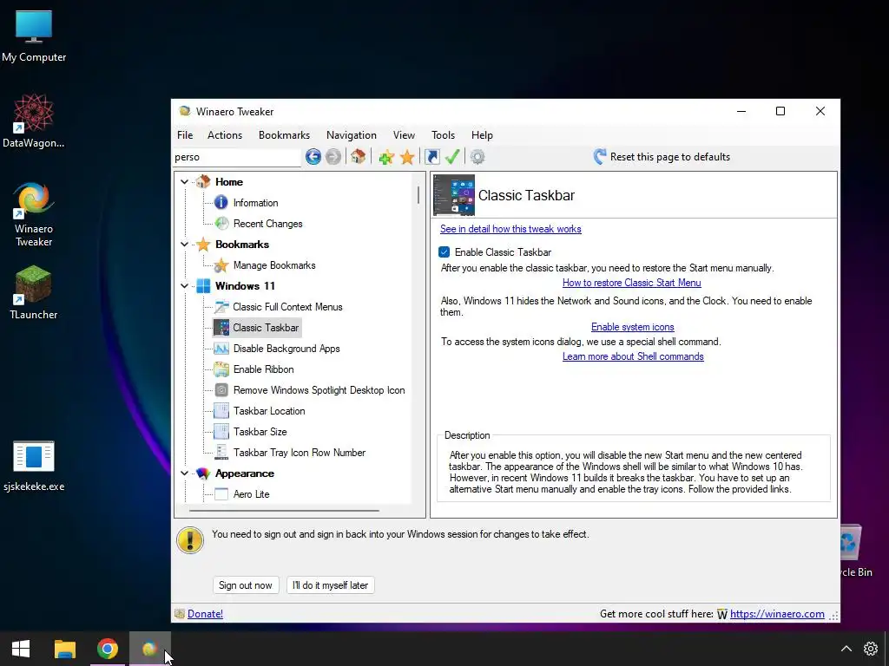This screenshot has width=889, height=666.
Task: Click the Taskbar Location tree icon
Action: tap(221, 411)
